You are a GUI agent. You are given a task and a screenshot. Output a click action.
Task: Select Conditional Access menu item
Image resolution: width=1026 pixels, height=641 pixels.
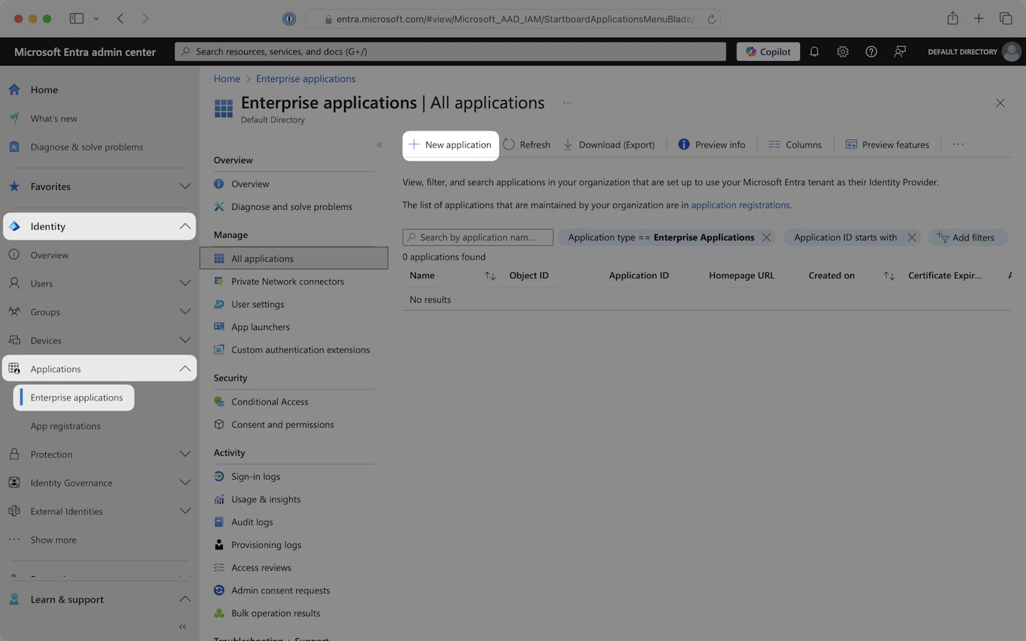click(x=269, y=402)
